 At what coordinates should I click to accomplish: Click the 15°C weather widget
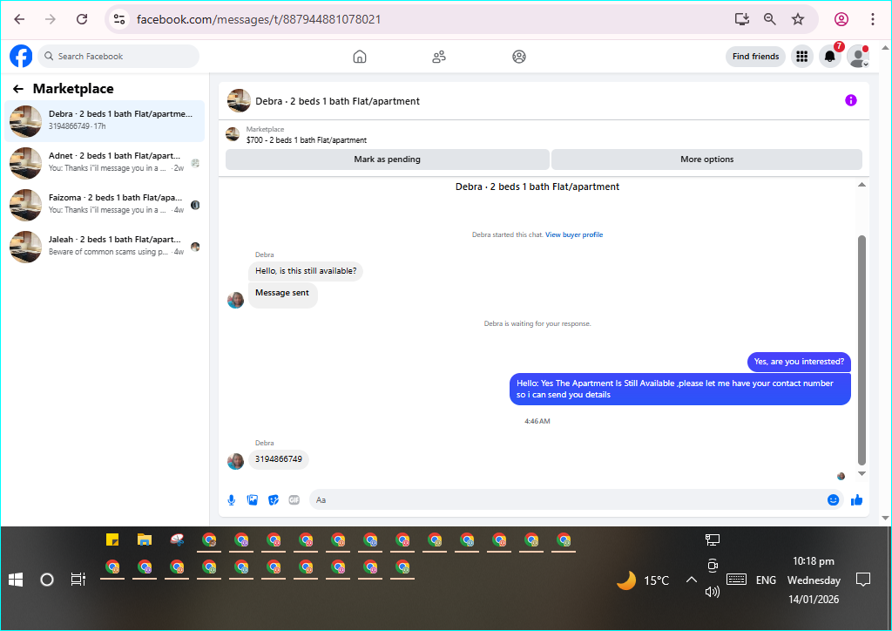pos(644,580)
